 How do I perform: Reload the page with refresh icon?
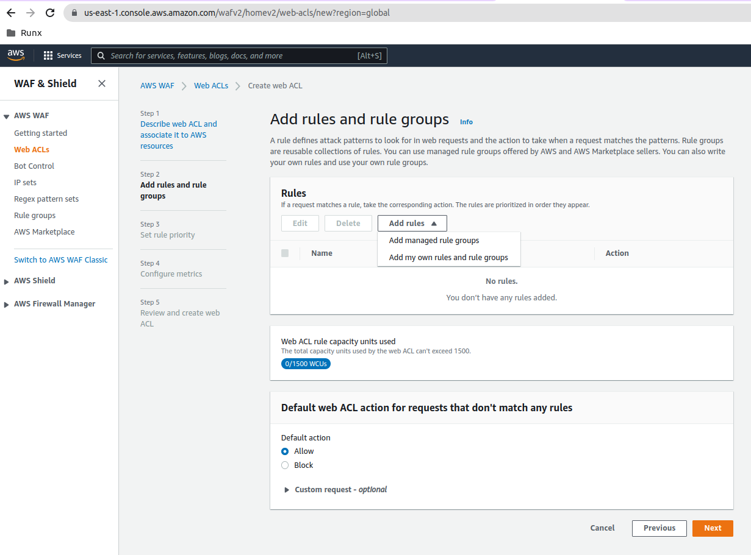pos(50,13)
